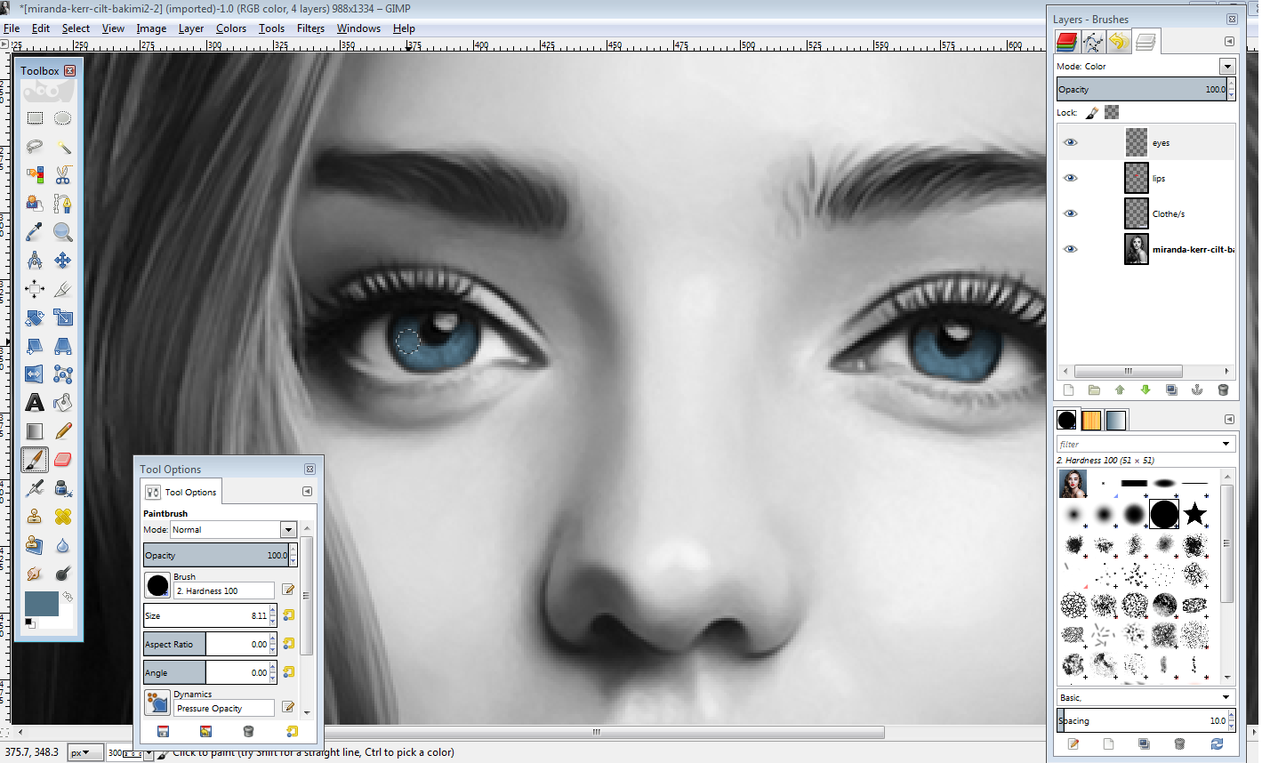This screenshot has width=1262, height=763.
Task: Toggle visibility of the lips layer
Action: 1071,177
